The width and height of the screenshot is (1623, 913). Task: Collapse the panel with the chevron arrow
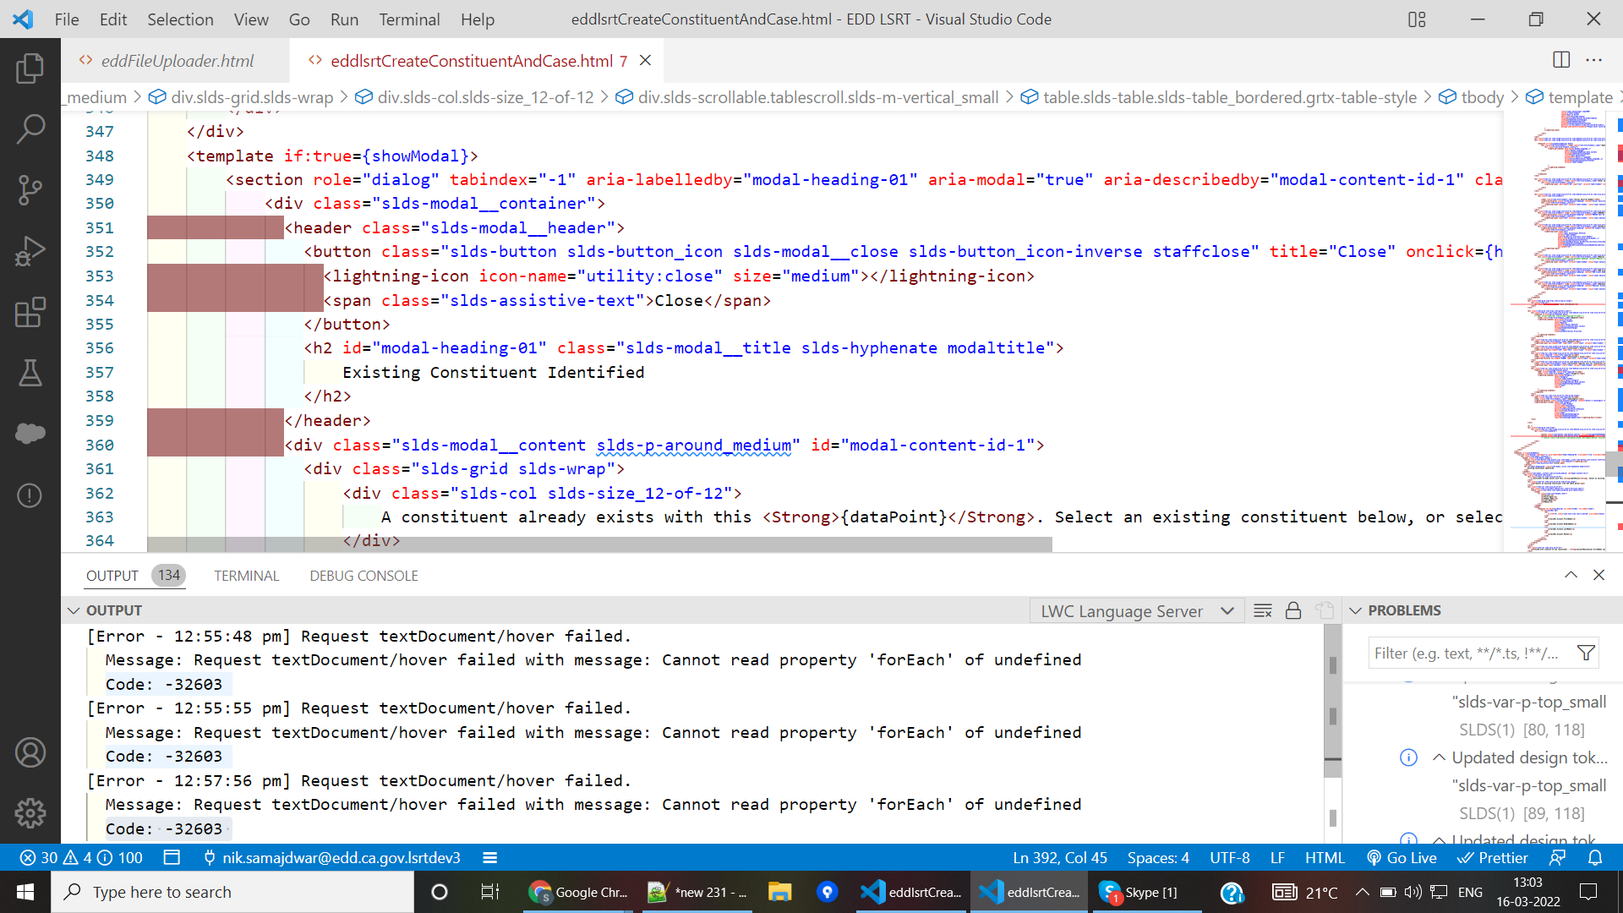[x=1571, y=575]
